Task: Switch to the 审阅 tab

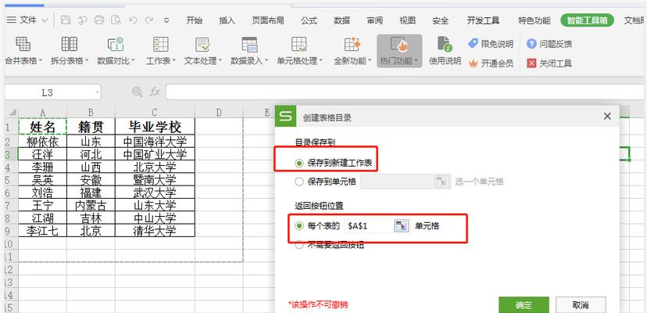Action: (x=374, y=20)
